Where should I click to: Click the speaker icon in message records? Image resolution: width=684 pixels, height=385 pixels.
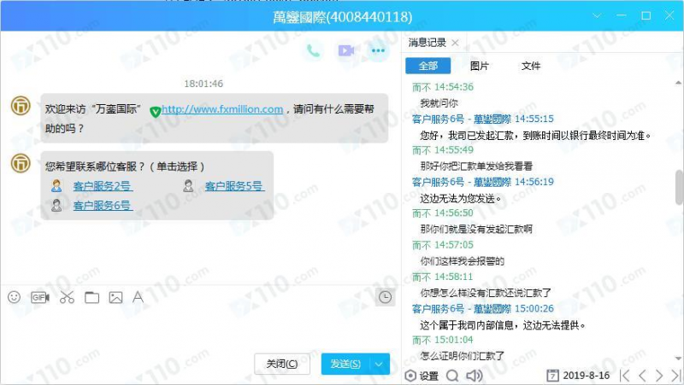tap(475, 376)
